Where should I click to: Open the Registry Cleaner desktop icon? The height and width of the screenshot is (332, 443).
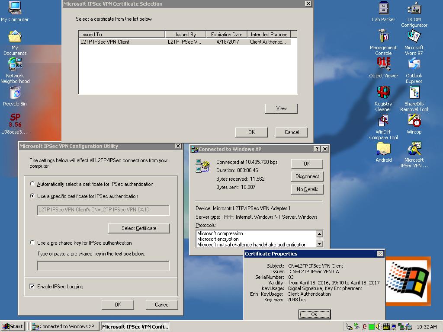coord(383,93)
